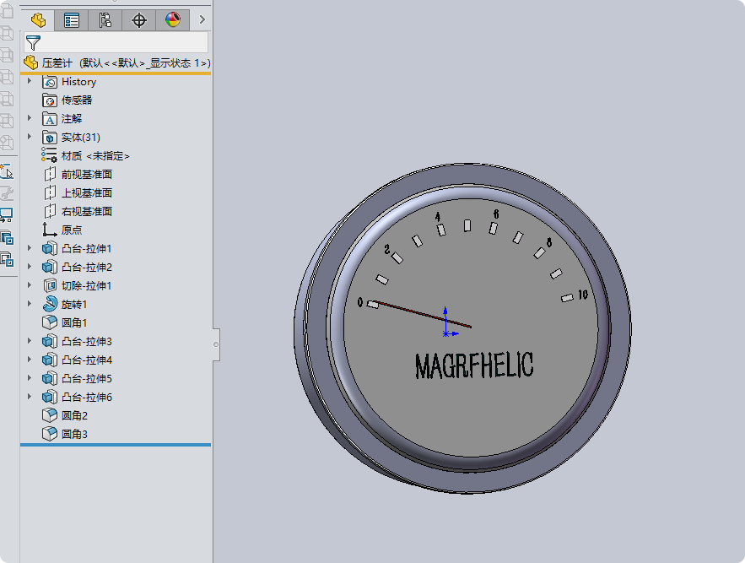Click the MAGRFHELIC text on the gauge
Screen dimensions: 745x563
pos(474,365)
